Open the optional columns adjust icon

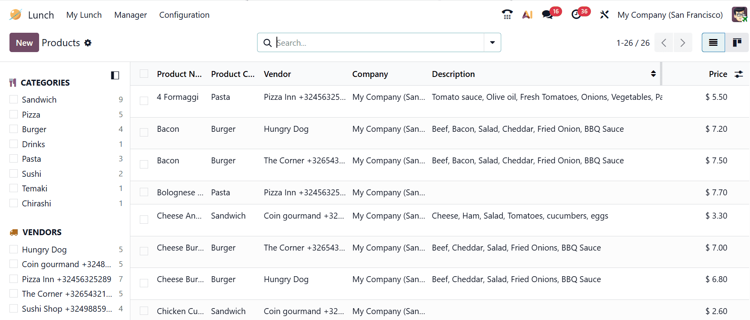(739, 74)
